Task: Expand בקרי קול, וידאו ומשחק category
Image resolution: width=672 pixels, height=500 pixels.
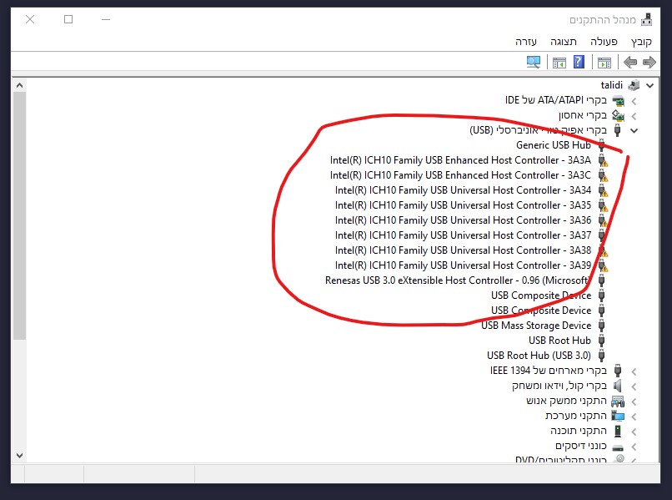Action: tap(634, 386)
